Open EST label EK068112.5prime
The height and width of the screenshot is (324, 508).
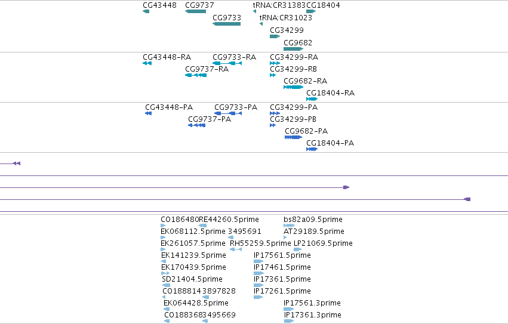point(193,232)
